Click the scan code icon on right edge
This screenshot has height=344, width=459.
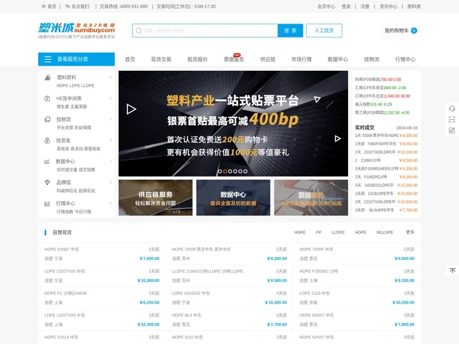coord(452,119)
